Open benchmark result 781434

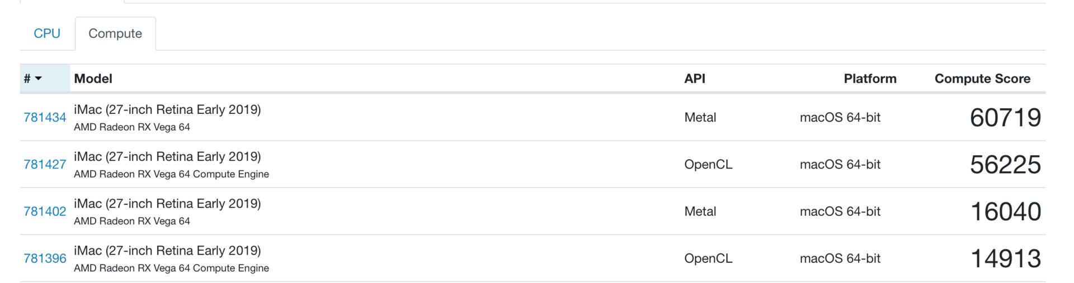point(45,117)
